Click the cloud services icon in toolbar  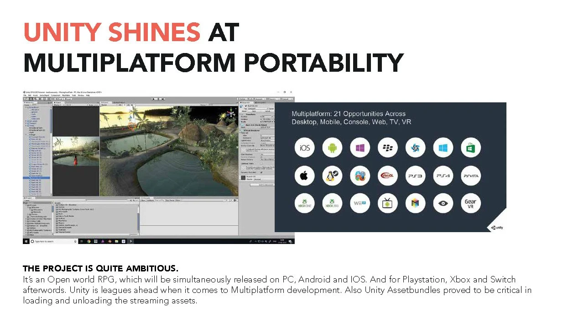click(251, 99)
